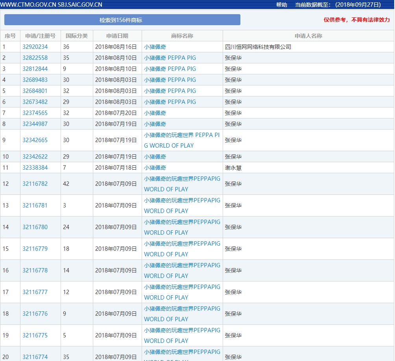
Task: Click the 申请人名称 column header
Action: 308,36
